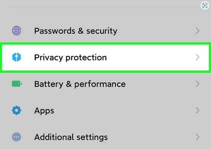211x149 pixels.
Task: Select the Privacy protection text label
Action: (71, 57)
